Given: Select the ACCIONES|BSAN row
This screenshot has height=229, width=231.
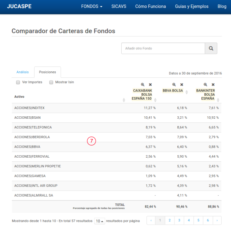Looking at the screenshot, I should [x=117, y=118].
